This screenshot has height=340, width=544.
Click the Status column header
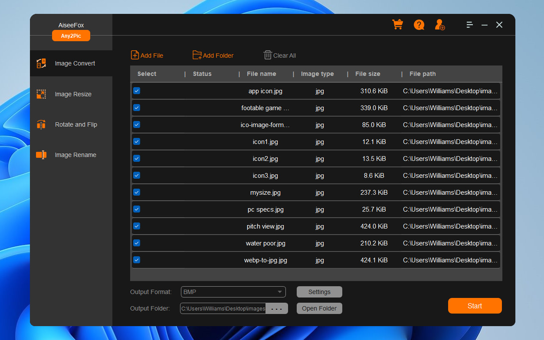click(x=202, y=74)
